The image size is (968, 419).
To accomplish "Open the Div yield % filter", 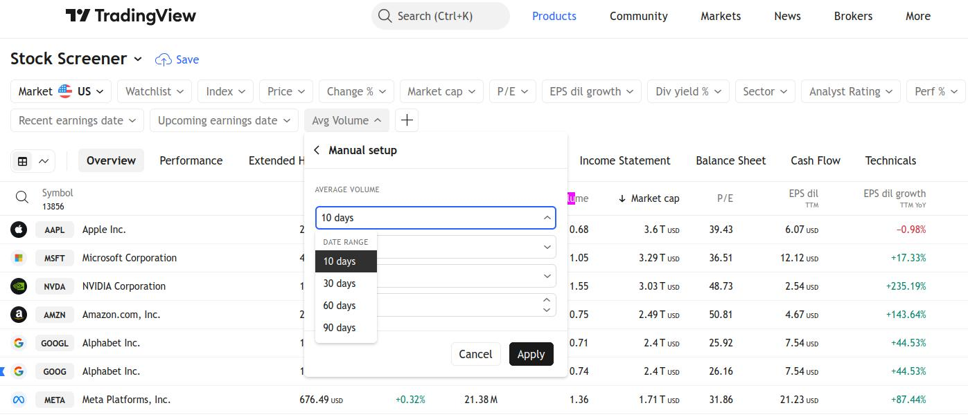I will coord(688,91).
